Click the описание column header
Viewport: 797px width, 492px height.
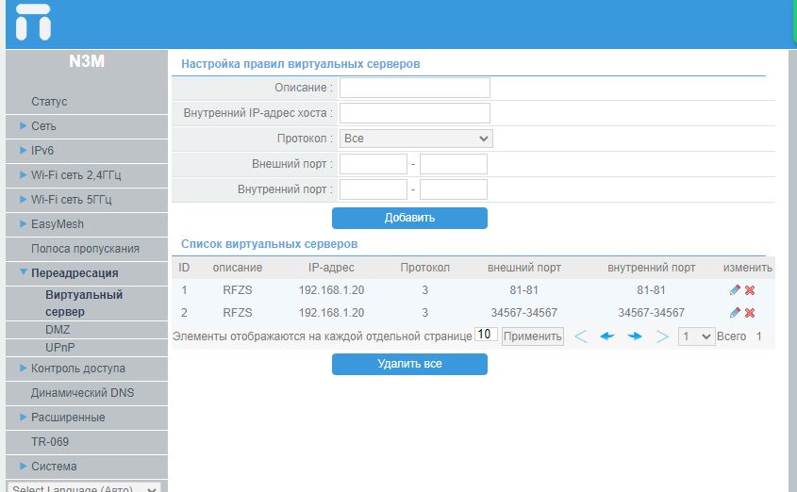238,268
